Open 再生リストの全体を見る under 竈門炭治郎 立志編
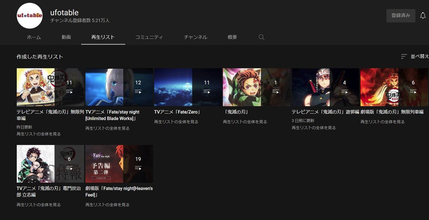Screen dimensions: 429x220 [39, 205]
